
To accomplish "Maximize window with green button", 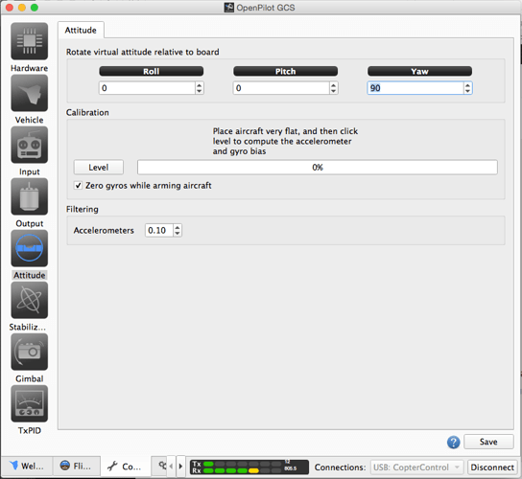I will click(x=35, y=8).
